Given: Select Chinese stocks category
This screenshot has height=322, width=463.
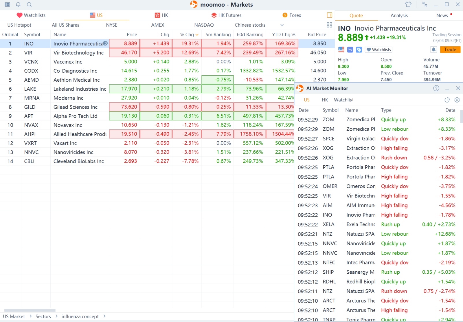Looking at the screenshot, I should 250,25.
